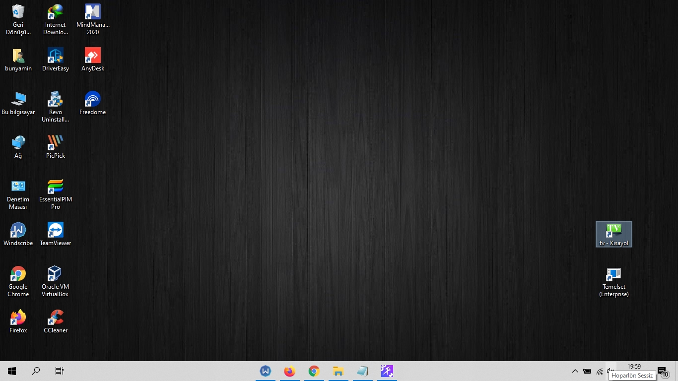Select the MindManager 2020 desktop icon
The image size is (678, 381).
click(93, 20)
